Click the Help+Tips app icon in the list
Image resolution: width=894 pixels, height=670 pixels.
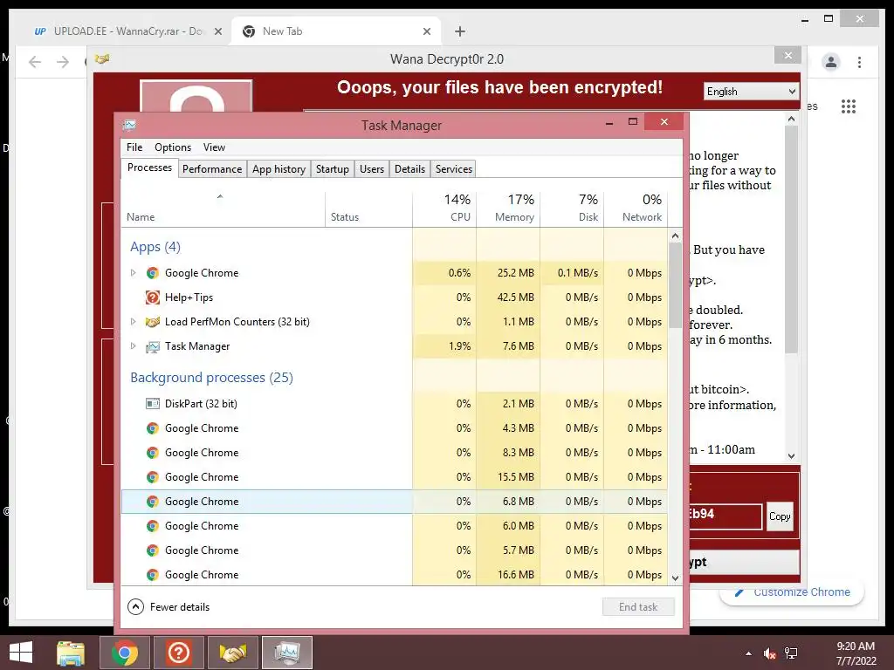coord(152,297)
